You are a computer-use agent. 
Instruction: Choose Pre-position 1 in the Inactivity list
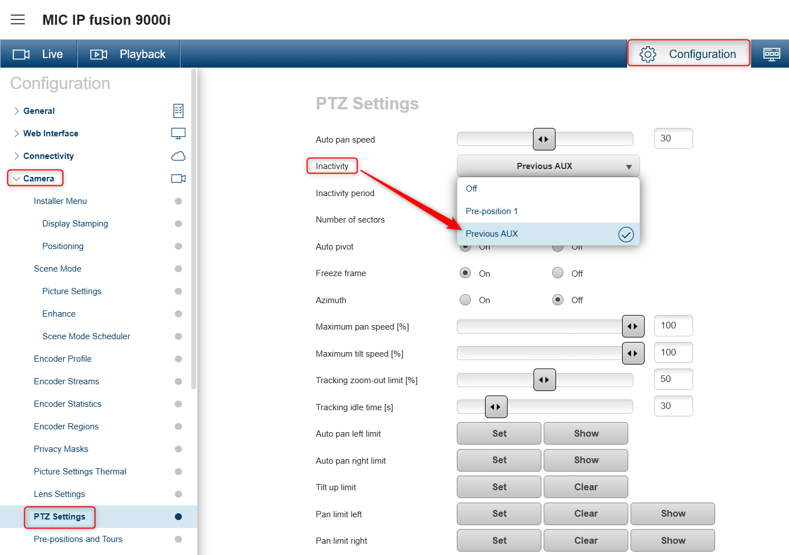pos(548,211)
